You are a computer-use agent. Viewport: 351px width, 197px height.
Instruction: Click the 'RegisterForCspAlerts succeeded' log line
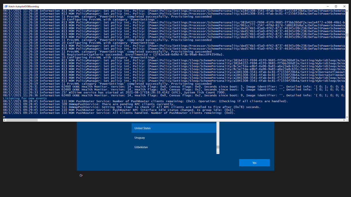(114, 55)
